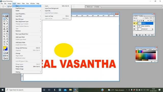This screenshot has height=92, width=163.
Task: Select the Dodge tool
Action: point(7,33)
